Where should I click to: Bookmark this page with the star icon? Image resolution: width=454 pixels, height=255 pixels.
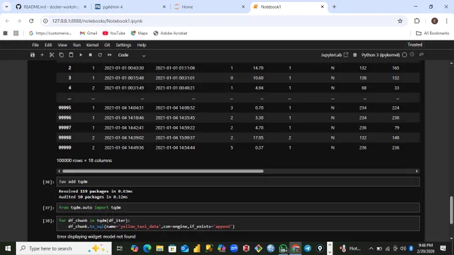(x=400, y=21)
